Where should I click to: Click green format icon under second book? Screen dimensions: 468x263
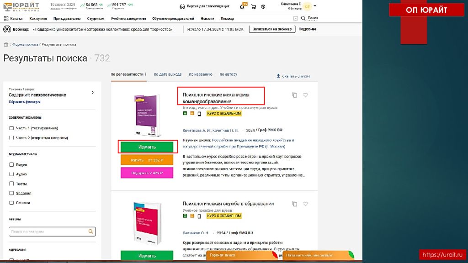pos(185,216)
